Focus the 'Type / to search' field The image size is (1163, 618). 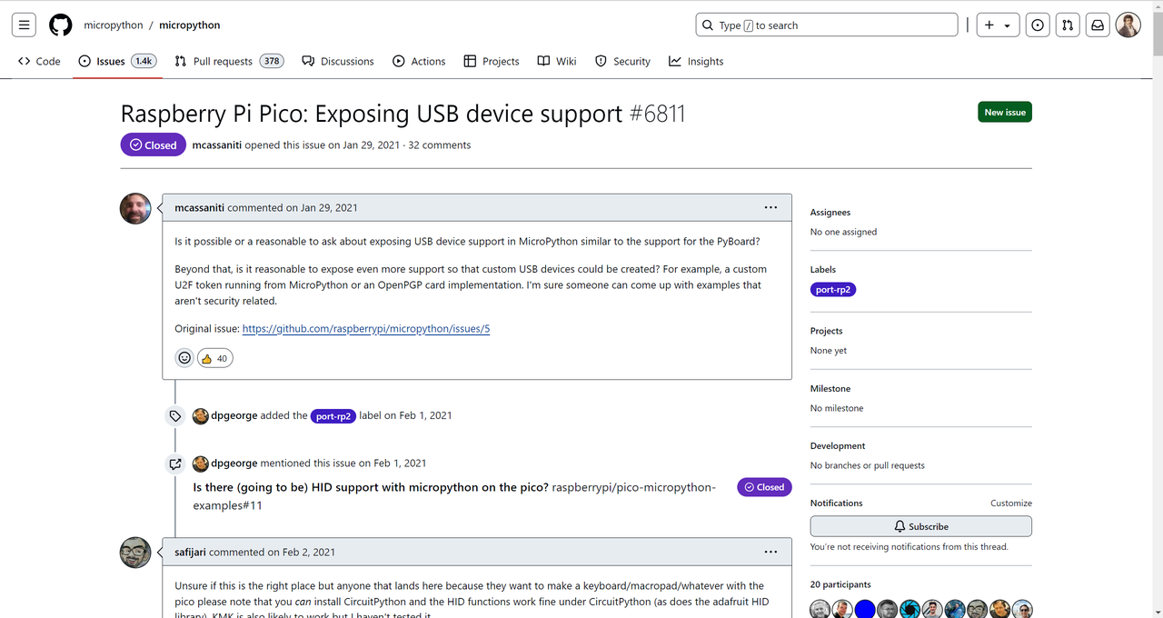[x=827, y=25]
